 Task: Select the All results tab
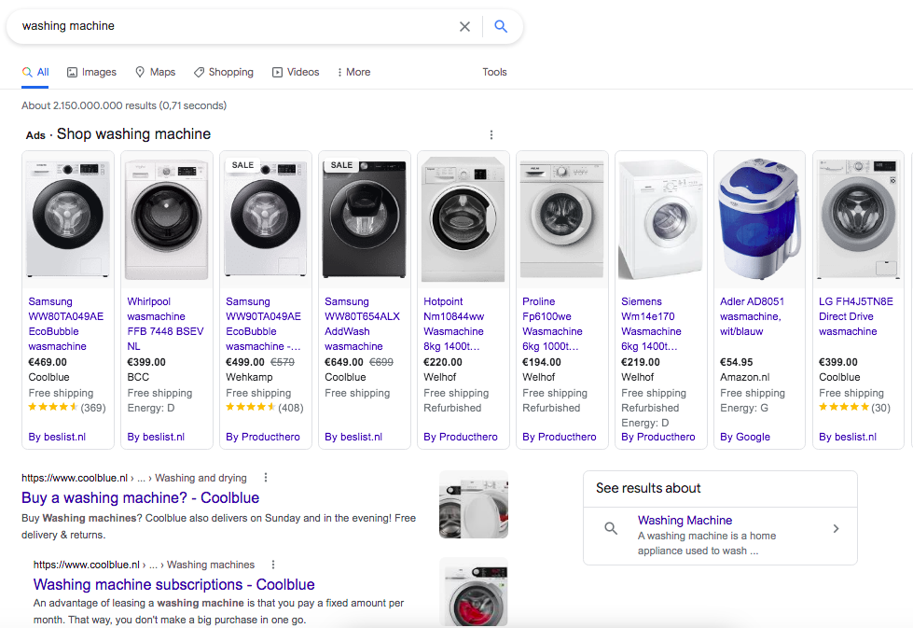pos(35,72)
